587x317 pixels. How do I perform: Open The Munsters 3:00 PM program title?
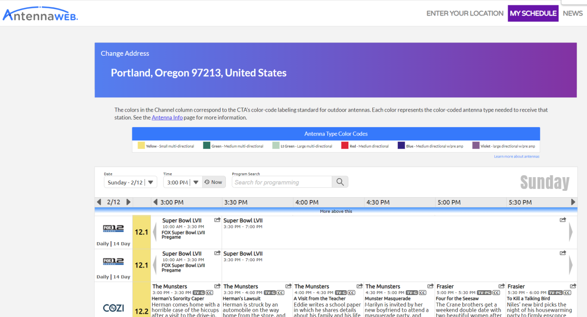[x=170, y=286]
